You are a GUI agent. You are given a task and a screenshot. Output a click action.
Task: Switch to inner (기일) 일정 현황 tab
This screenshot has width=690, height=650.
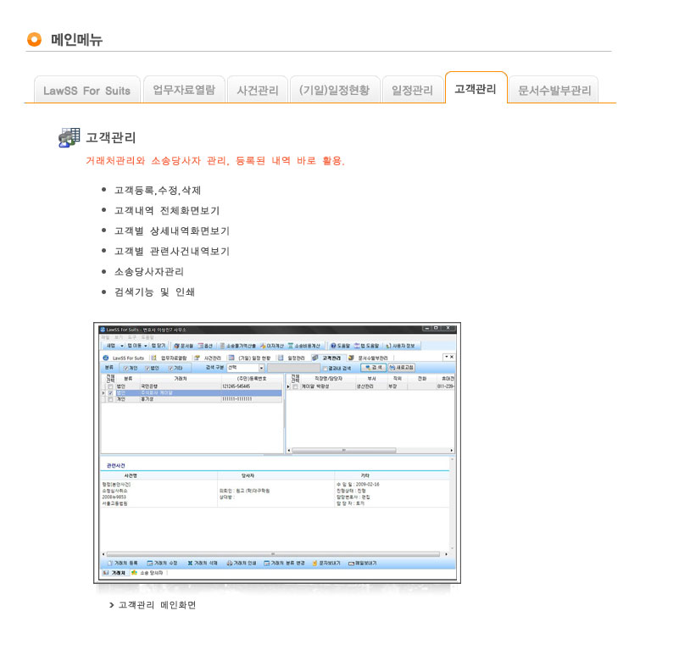[250, 358]
